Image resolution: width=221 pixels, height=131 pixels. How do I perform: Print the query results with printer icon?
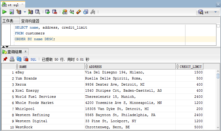tap(12, 59)
